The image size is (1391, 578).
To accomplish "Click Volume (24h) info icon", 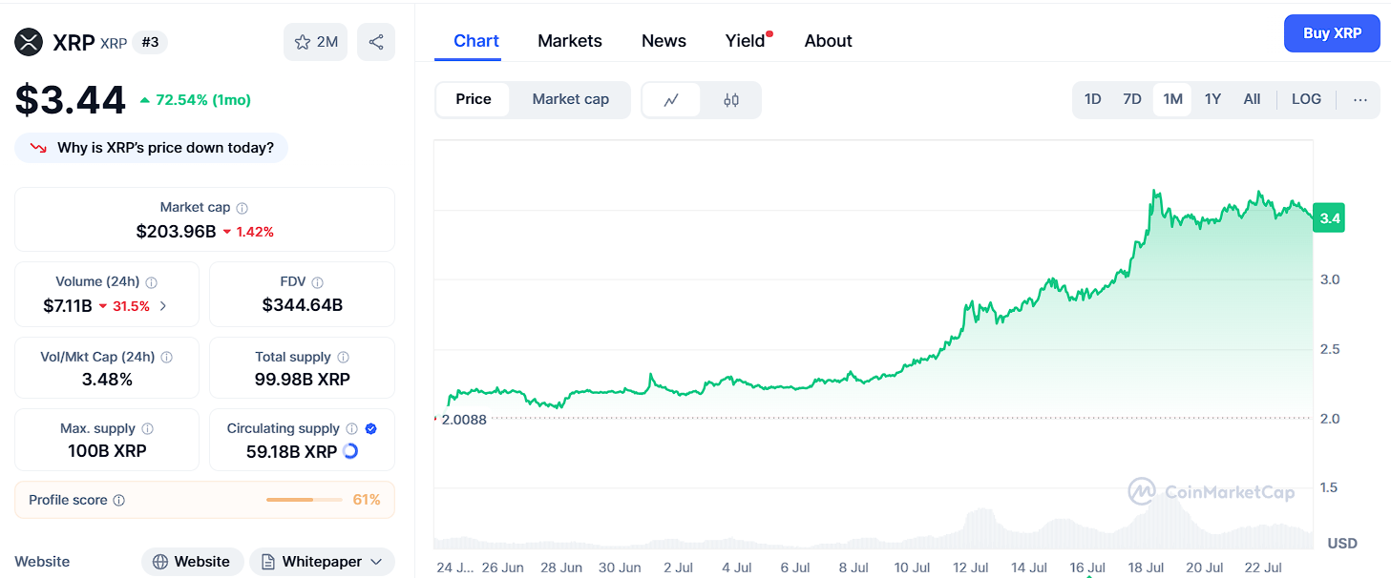I will point(151,282).
